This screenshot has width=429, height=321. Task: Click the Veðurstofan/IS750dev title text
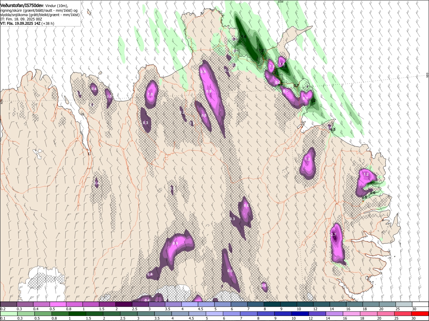coord(22,5)
